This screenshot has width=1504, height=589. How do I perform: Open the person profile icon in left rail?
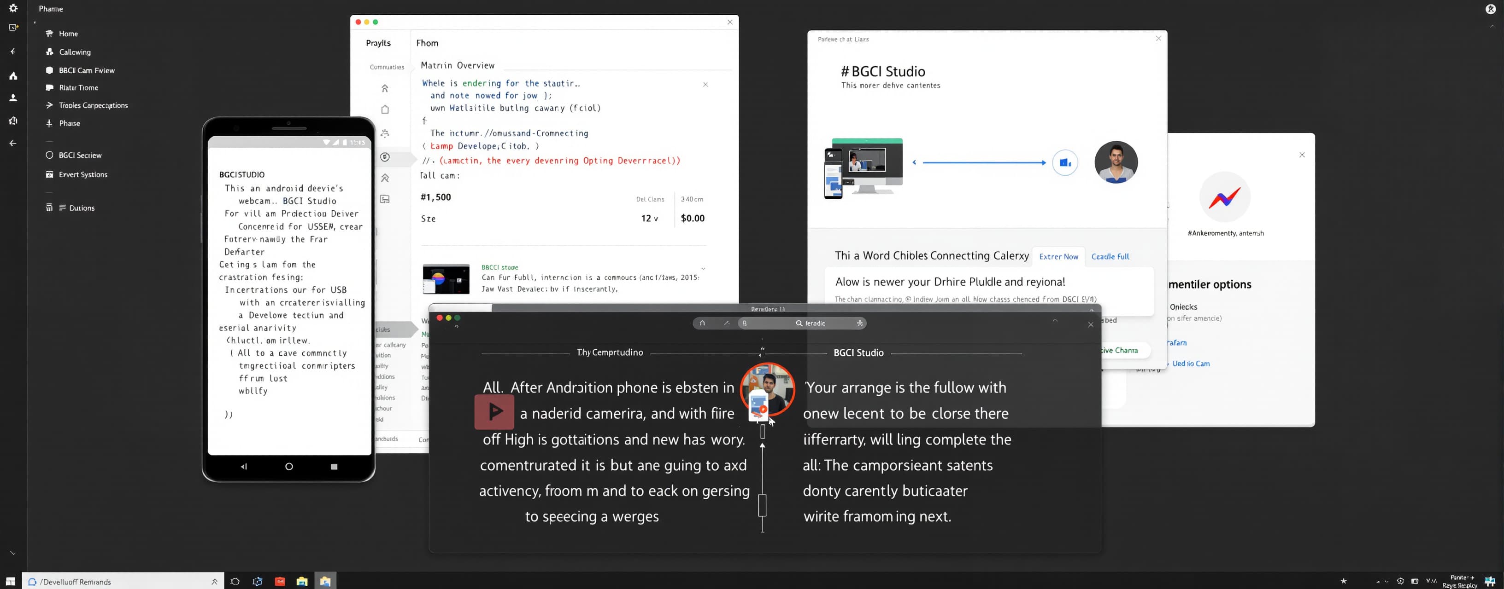pyautogui.click(x=13, y=98)
